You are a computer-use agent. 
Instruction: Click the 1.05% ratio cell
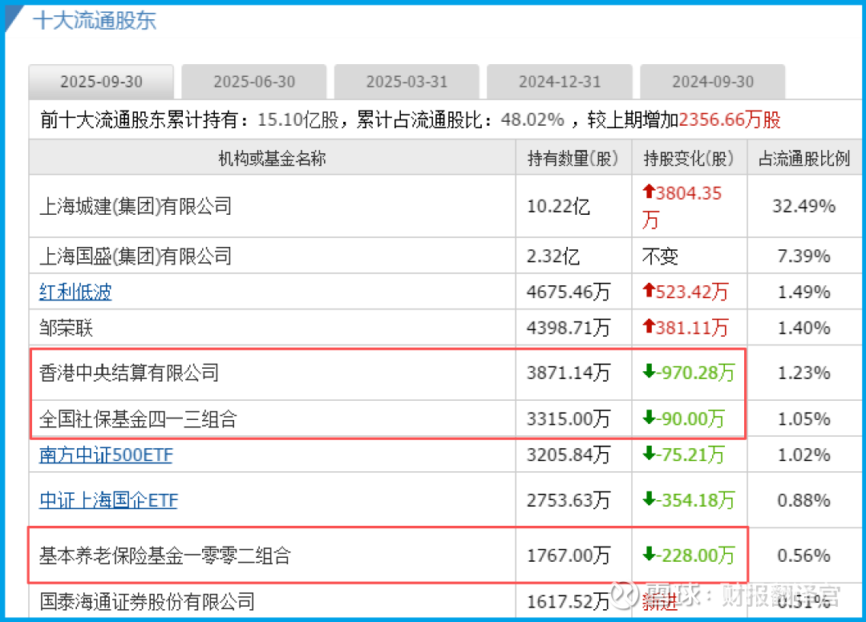tap(803, 419)
